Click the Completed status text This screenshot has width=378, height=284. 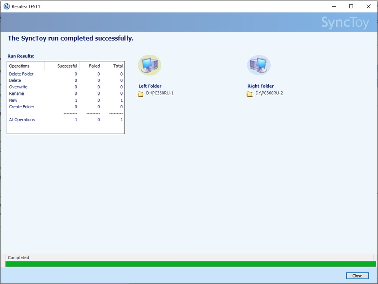(18, 257)
